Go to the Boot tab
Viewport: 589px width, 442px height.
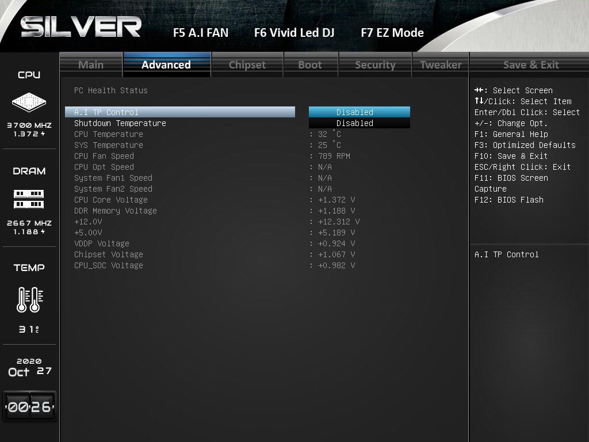[x=310, y=64]
